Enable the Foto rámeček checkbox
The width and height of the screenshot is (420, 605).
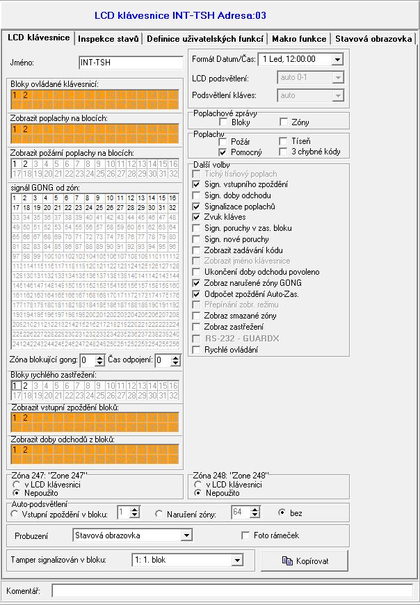[245, 535]
